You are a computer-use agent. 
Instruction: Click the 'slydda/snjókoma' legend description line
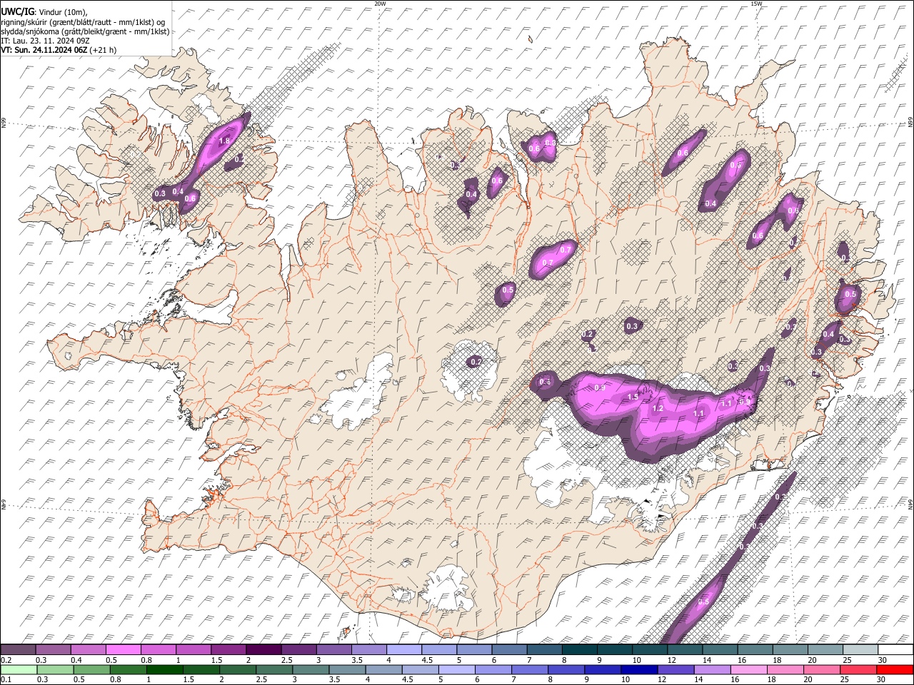point(85,31)
